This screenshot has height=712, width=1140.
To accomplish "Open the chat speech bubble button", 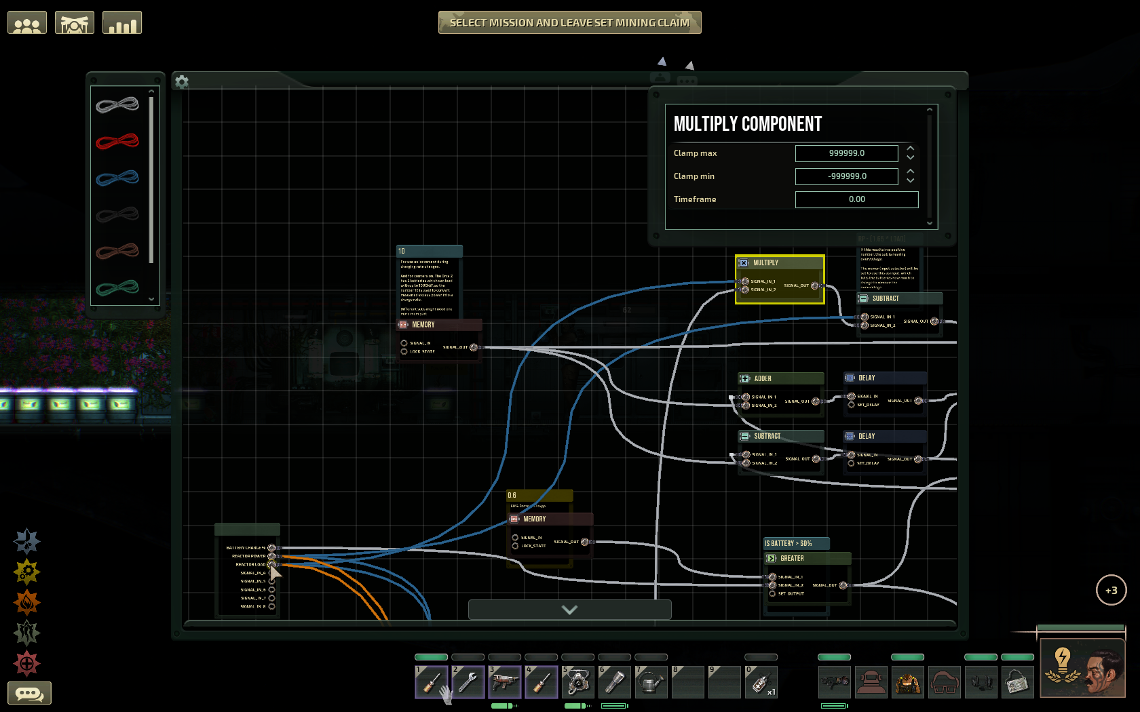I will point(29,693).
